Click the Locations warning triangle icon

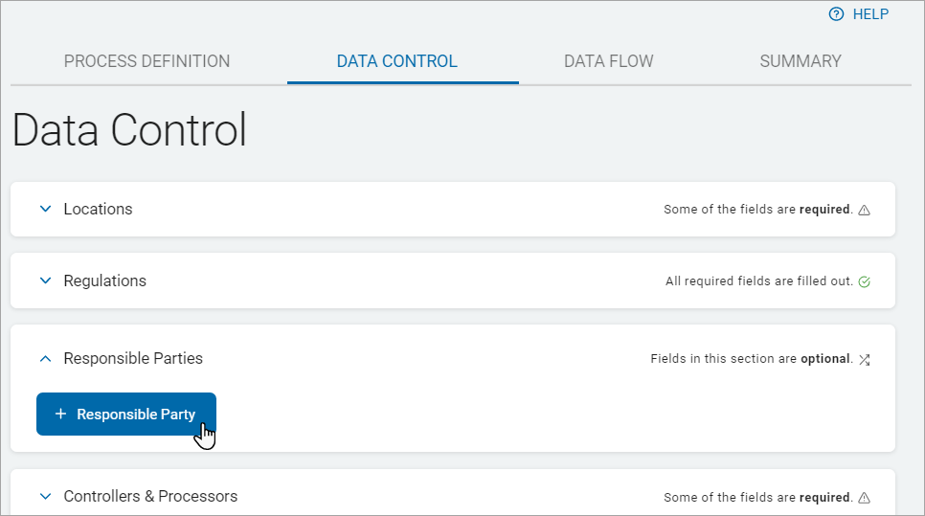pos(865,211)
